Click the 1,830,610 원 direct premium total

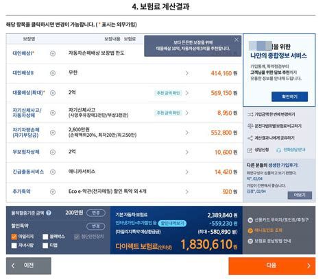coord(209,244)
